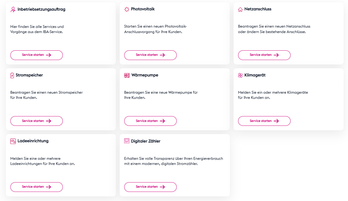
Task: Launch the Stromspeicher service
Action: pos(36,121)
